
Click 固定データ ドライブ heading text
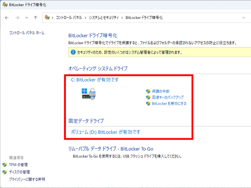tap(86, 121)
